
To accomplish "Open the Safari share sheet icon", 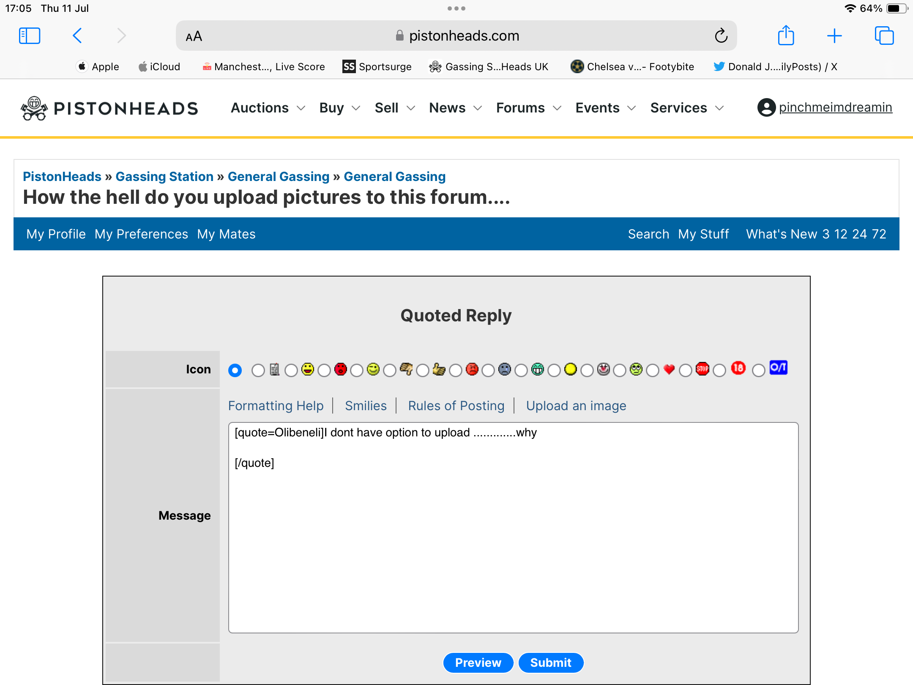I will pyautogui.click(x=786, y=36).
